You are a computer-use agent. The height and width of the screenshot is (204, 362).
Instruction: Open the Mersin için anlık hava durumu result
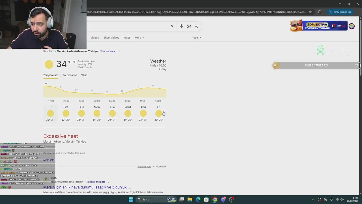pyautogui.click(x=87, y=187)
